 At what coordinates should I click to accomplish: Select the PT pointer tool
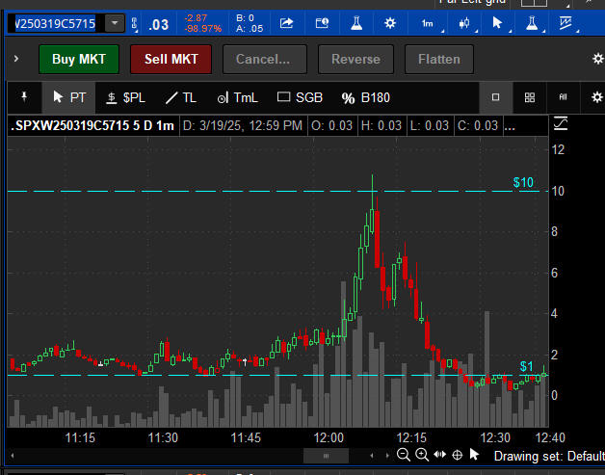(x=72, y=97)
